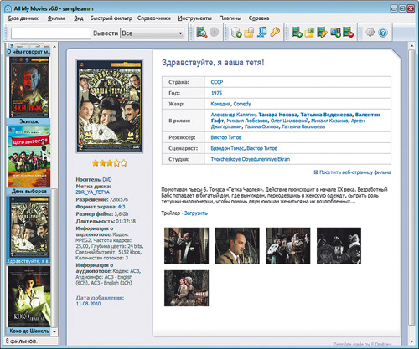419x349 pixels.
Task: Click the greyed-out play button in toolbar
Action: click(215, 33)
